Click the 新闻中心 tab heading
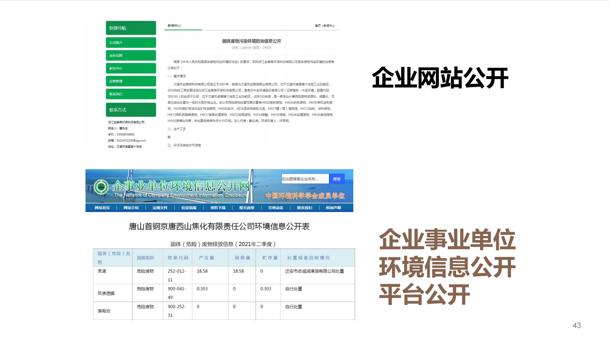This screenshot has height=342, width=609. pos(174,26)
